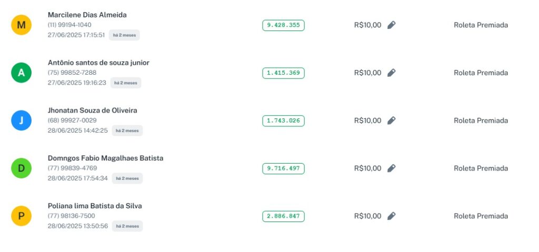Open Jhonatan Souza de Oliveira's name
This screenshot has width=539, height=252.
[x=92, y=110]
